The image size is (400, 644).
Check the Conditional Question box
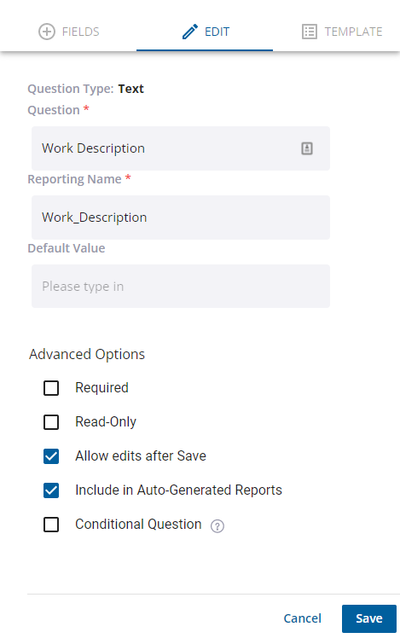51,525
